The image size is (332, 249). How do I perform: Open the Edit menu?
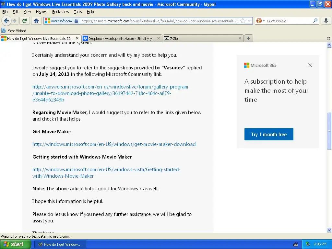(x=16, y=12)
